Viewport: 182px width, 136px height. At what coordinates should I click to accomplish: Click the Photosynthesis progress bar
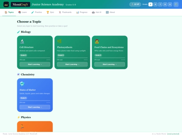pos(72,58)
